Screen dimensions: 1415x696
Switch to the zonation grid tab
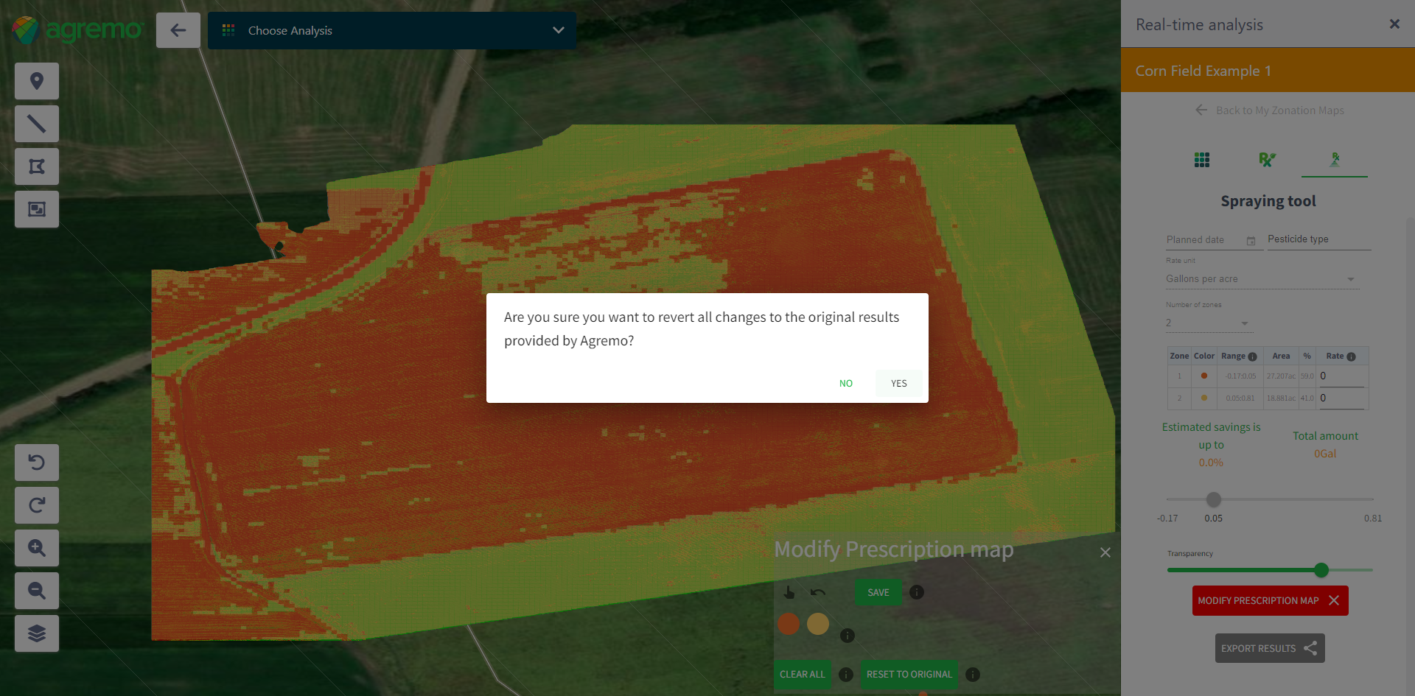click(x=1202, y=160)
